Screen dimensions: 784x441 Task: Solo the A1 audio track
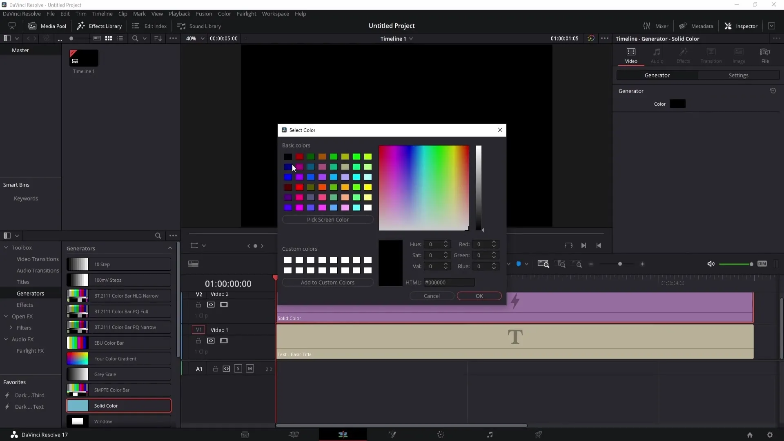tap(238, 369)
